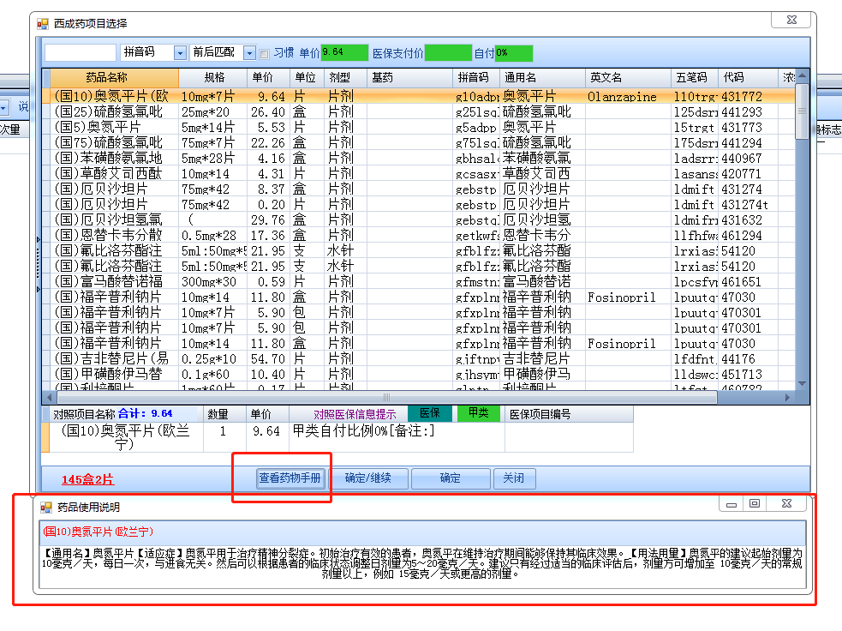The image size is (842, 631).
Task: Select row (国)甲磺酸伊马替 0.1g*60
Action: coord(418,374)
